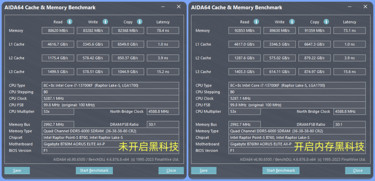Close the right AIDA64 window with X
Viewport: 375px width, 181px height.
coord(365,7)
